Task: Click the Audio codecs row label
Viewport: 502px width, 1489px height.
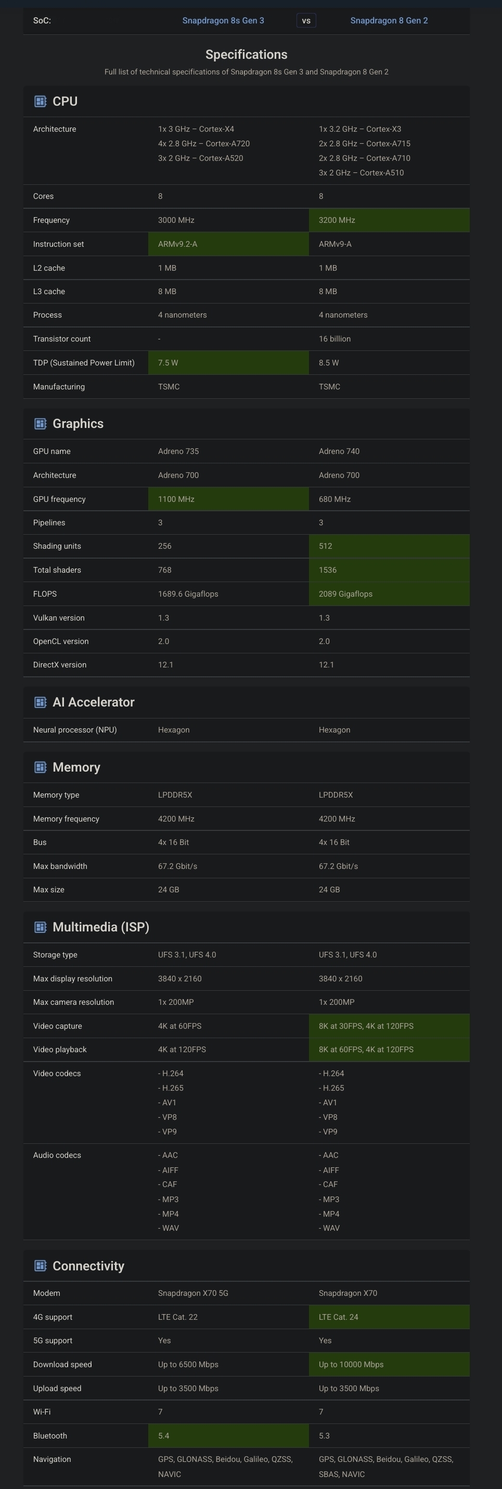Action: pyautogui.click(x=57, y=1155)
